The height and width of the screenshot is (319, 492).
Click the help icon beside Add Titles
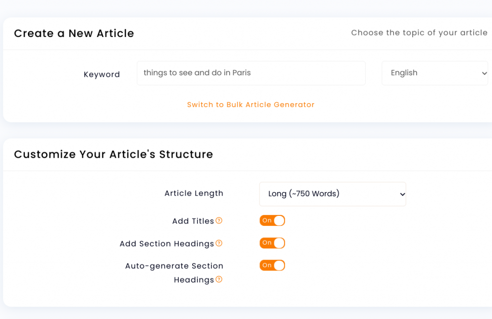pyautogui.click(x=219, y=221)
